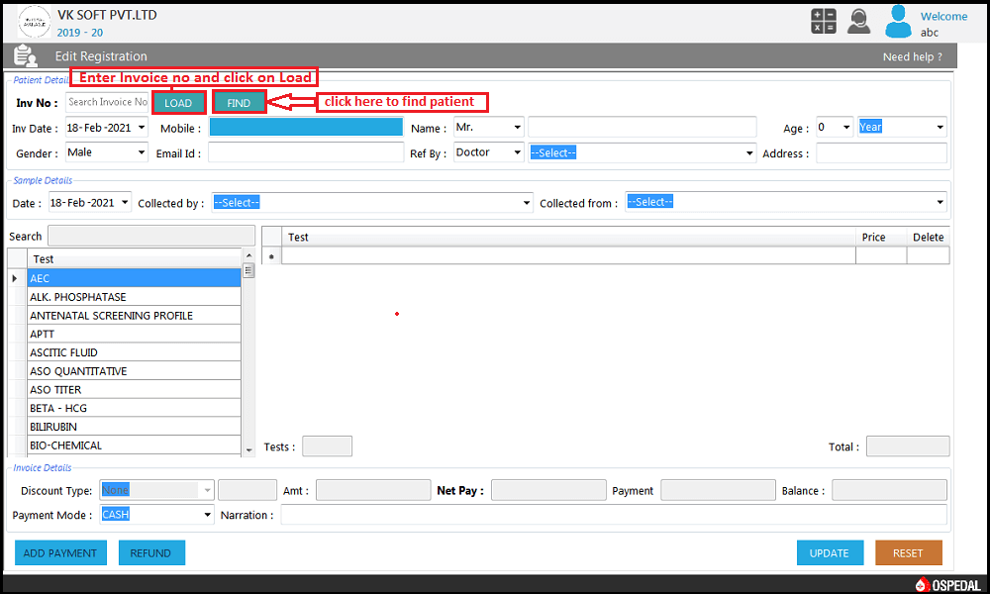Open the Collected from dropdown
This screenshot has width=990, height=594.
pos(940,202)
